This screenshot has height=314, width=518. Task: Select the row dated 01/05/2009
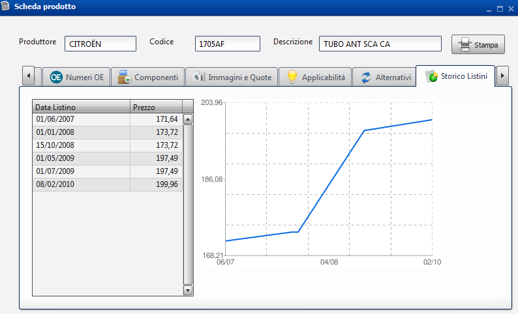pos(108,158)
